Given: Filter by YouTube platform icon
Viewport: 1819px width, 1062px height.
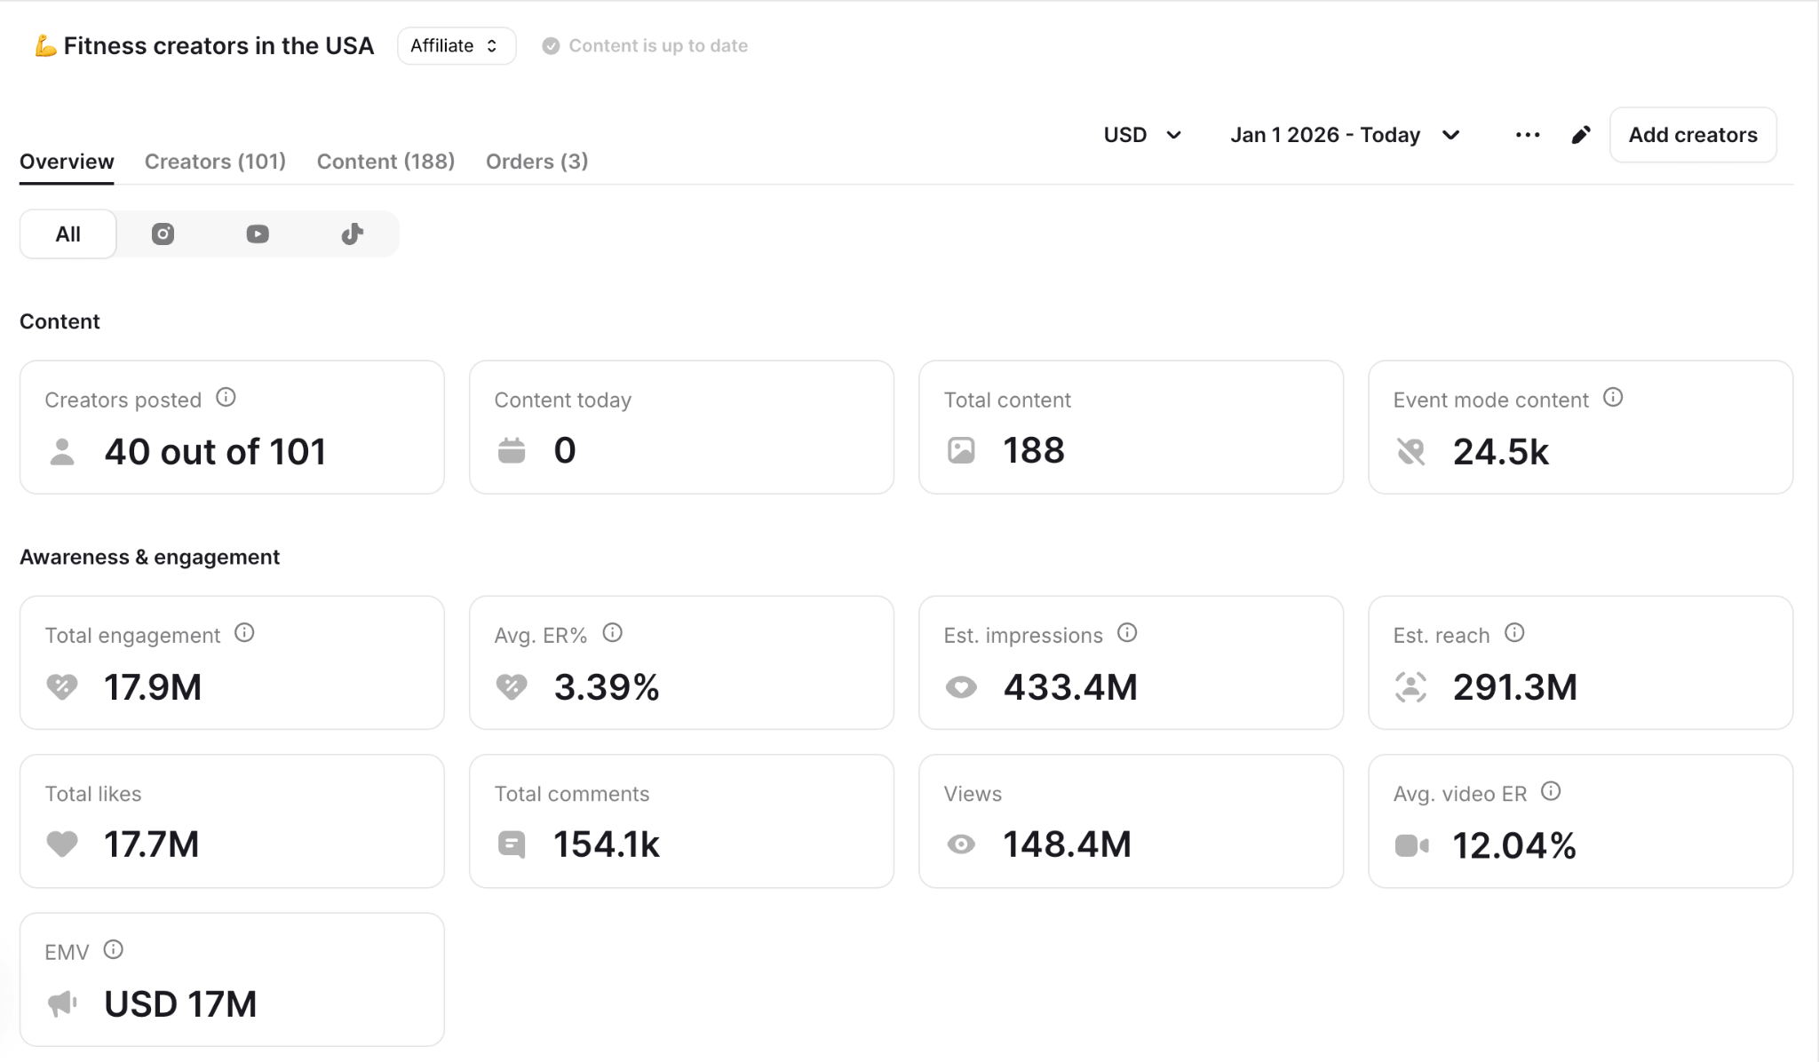Looking at the screenshot, I should (258, 234).
